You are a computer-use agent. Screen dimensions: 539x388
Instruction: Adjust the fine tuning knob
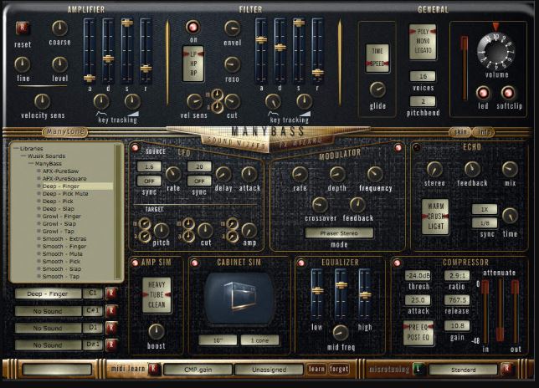click(x=23, y=64)
